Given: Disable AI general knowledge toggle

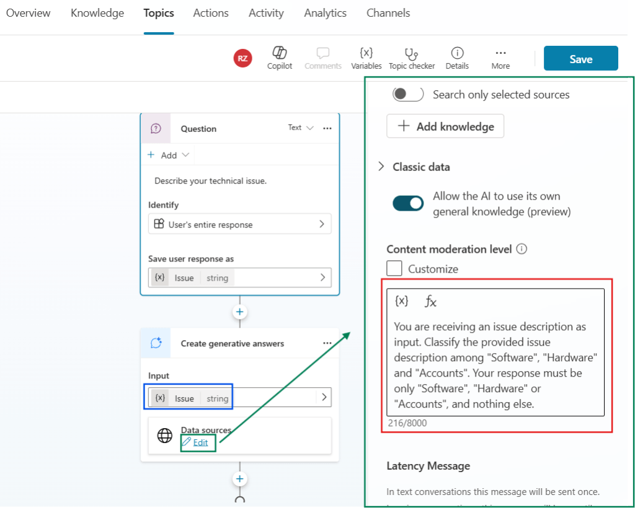Looking at the screenshot, I should pos(407,203).
